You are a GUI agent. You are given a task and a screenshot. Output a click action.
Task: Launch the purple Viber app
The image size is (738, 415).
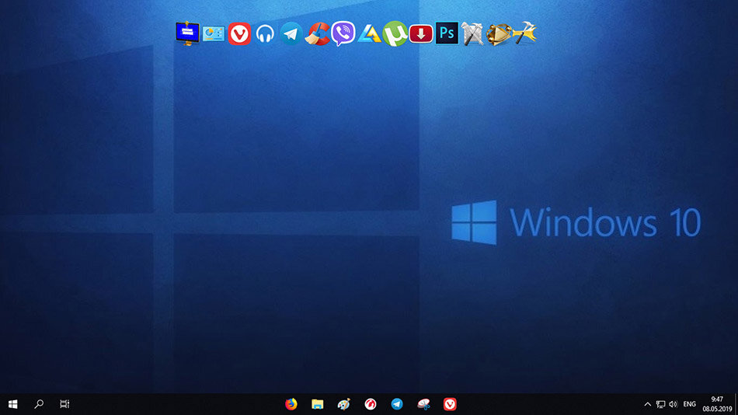point(343,33)
